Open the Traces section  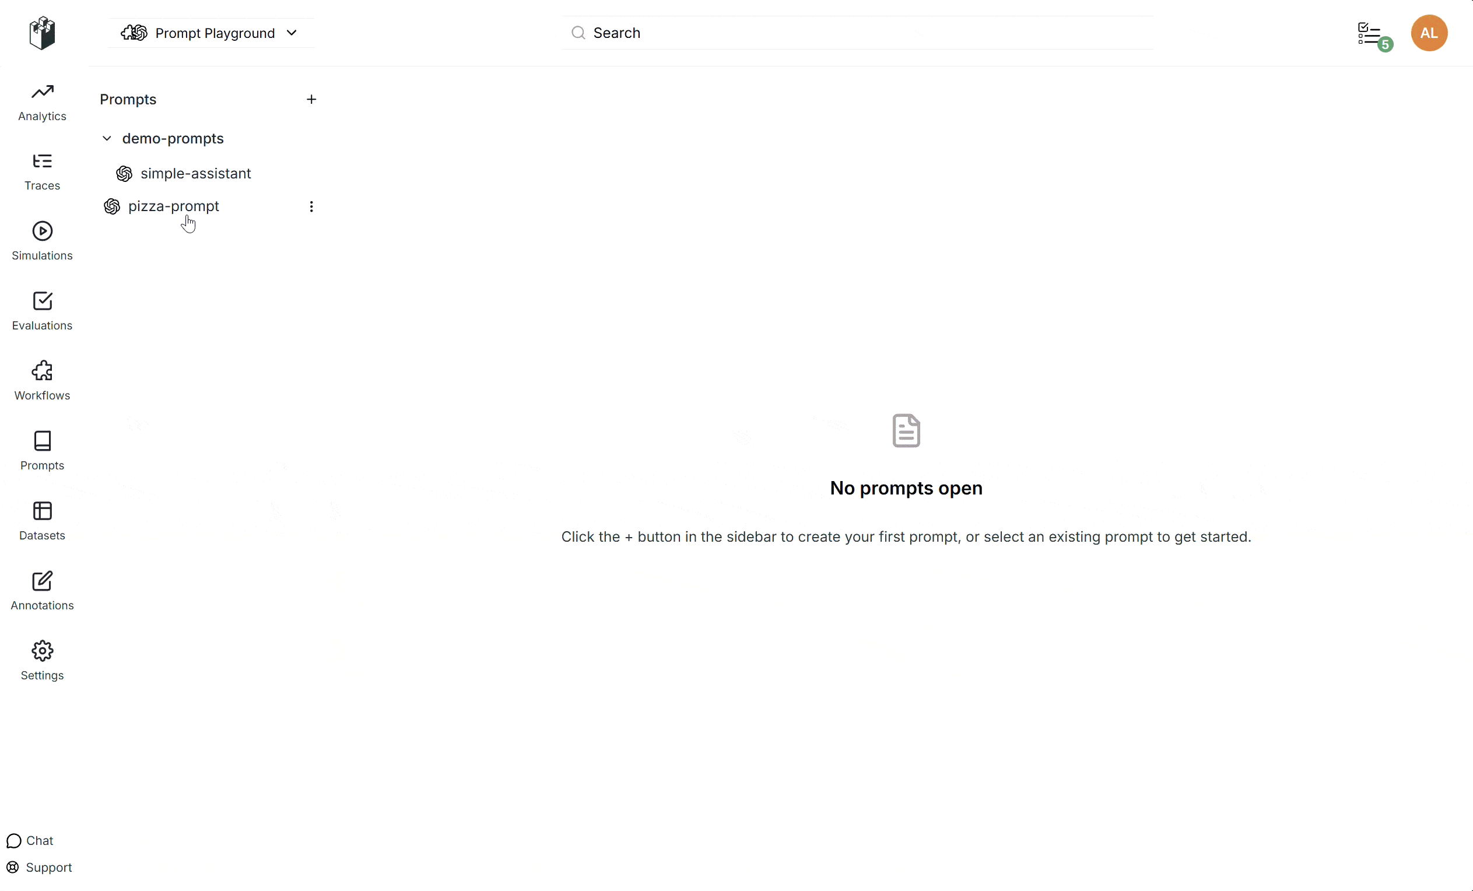click(x=42, y=171)
